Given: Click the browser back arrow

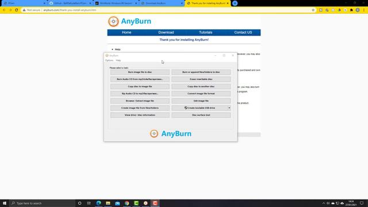Looking at the screenshot, I should click(x=4, y=10).
